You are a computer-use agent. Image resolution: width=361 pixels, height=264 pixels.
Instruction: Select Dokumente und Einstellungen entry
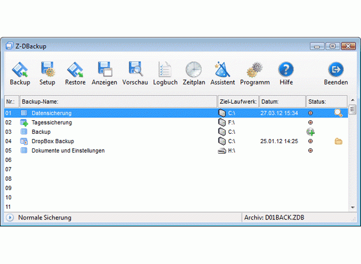[x=176, y=151]
